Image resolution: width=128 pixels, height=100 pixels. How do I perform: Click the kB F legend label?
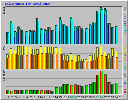click(125, 91)
